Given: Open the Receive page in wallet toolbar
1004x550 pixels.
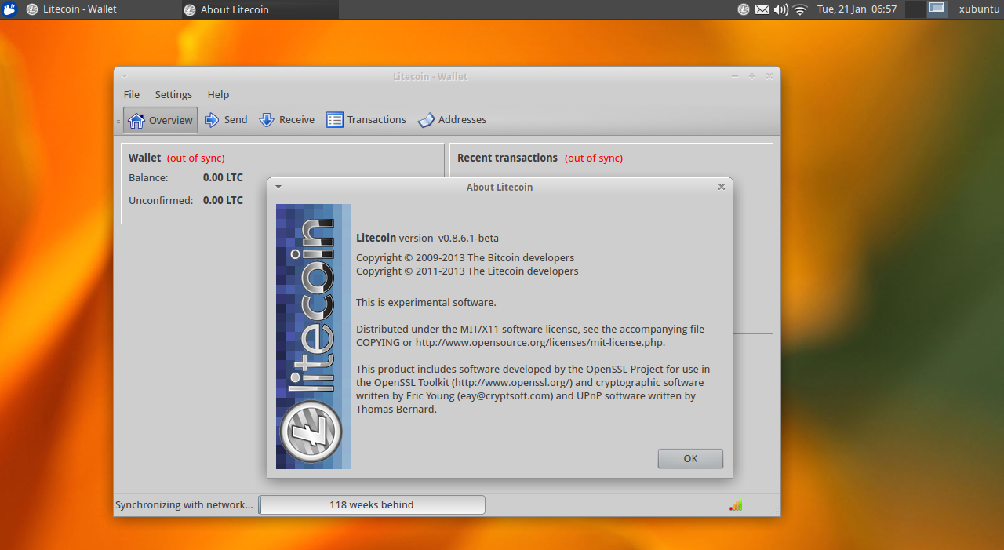Looking at the screenshot, I should click(286, 120).
